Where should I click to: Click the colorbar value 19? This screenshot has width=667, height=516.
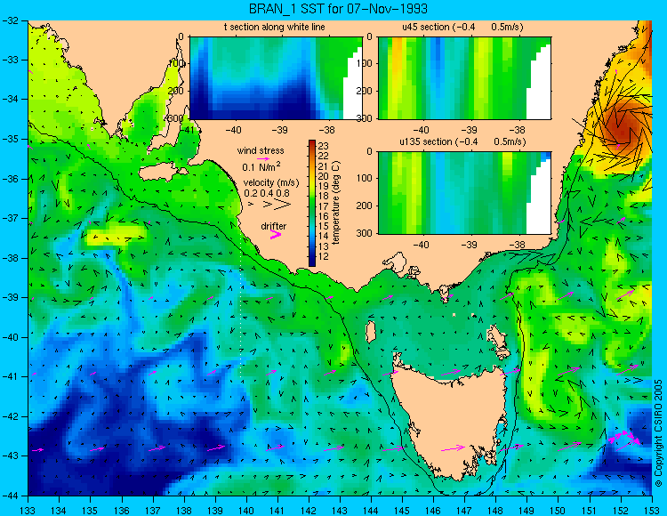tap(324, 186)
